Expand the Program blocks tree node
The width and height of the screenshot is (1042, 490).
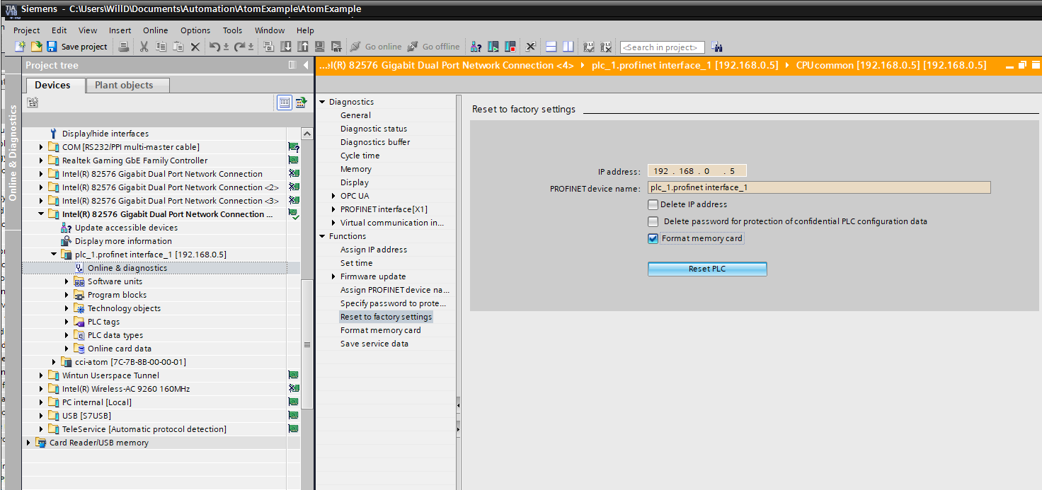pos(67,295)
